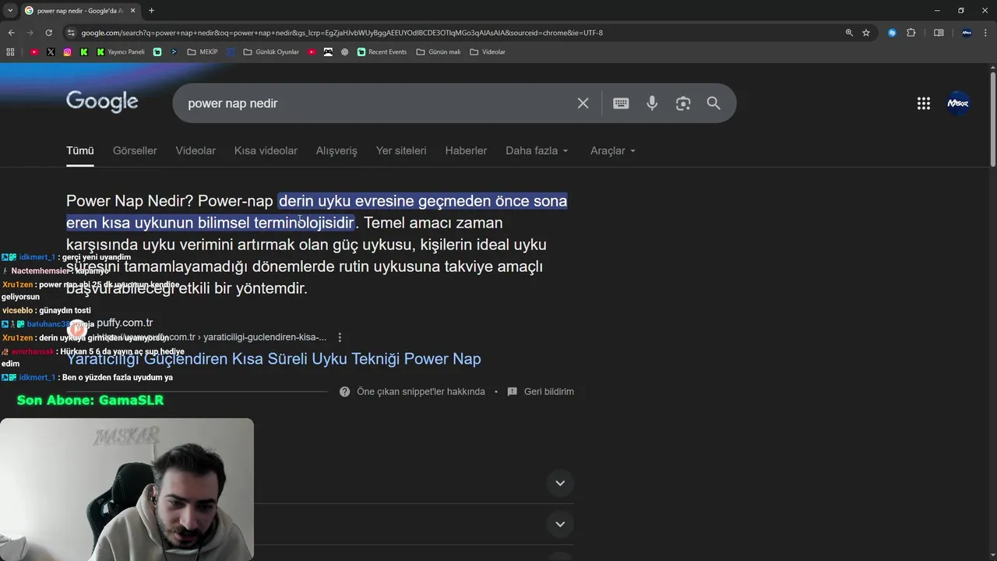Open the Extensions puzzle icon

[911, 33]
